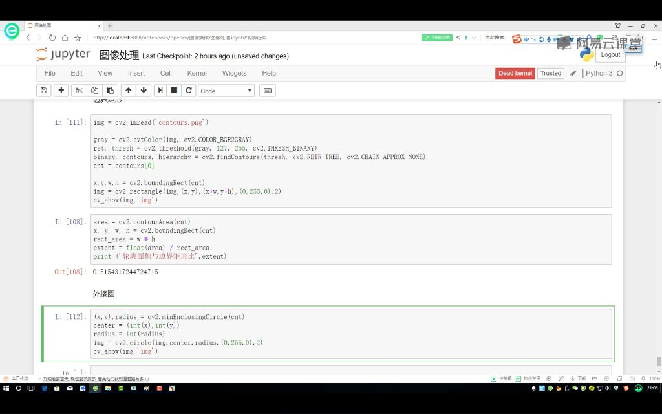Open Mail app from the taskbar
This screenshot has width=662, height=414.
pos(70,388)
